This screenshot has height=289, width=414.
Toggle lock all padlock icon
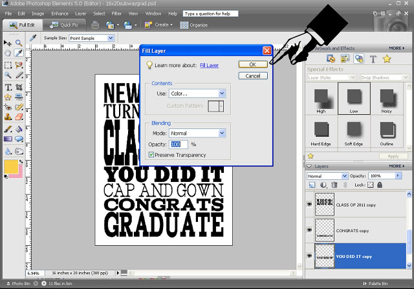point(380,184)
